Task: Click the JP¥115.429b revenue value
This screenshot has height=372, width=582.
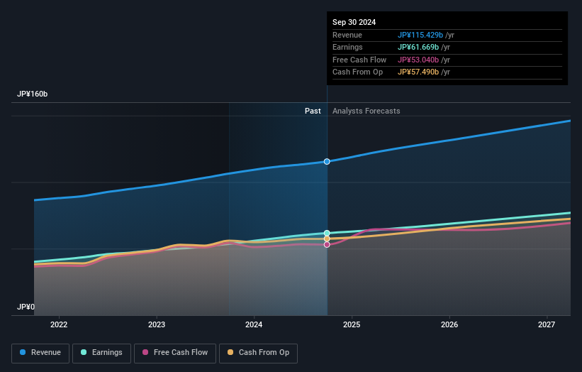Action: (420, 35)
